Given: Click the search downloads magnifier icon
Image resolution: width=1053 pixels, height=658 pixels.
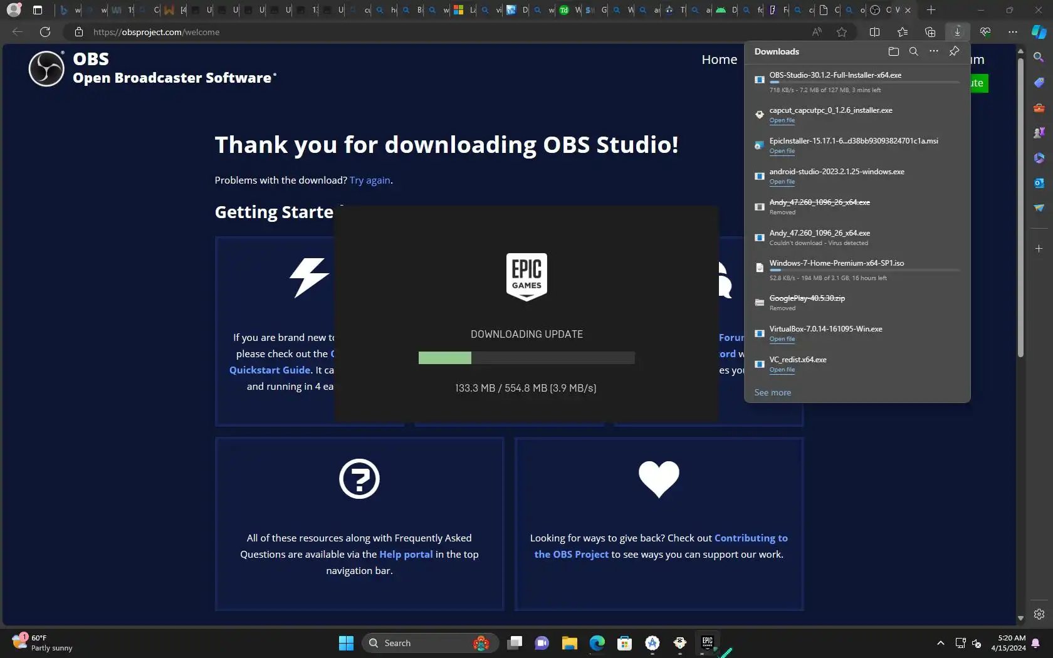Looking at the screenshot, I should pyautogui.click(x=914, y=51).
